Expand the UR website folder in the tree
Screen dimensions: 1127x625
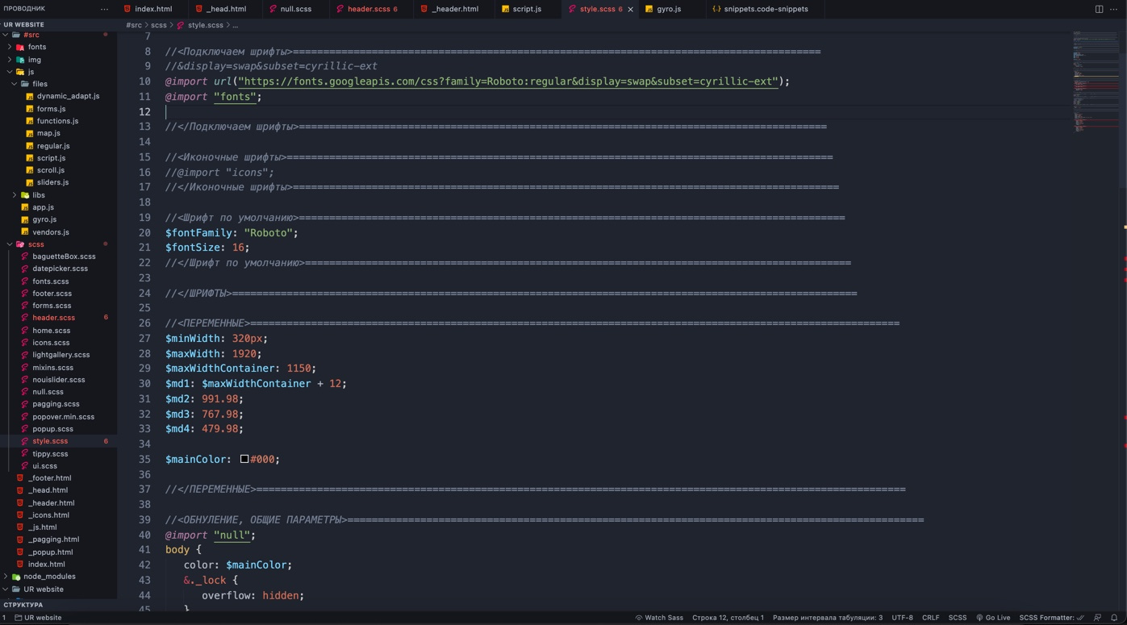point(44,590)
